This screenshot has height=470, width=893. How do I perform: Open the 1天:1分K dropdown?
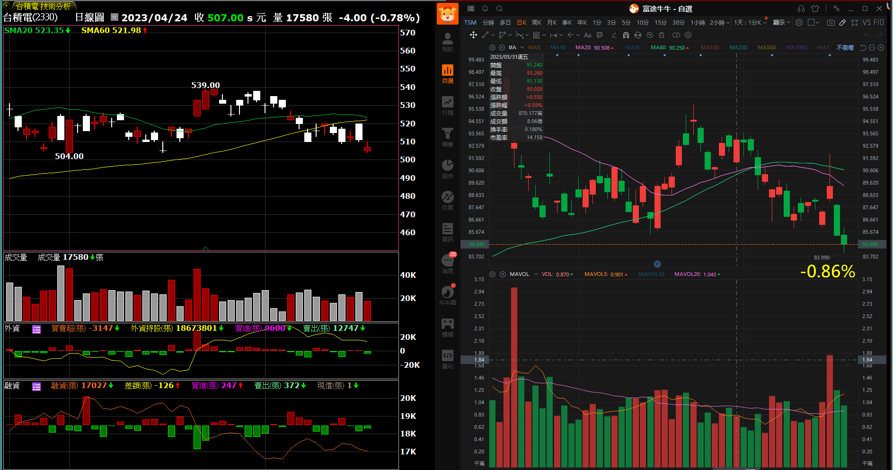[x=751, y=22]
